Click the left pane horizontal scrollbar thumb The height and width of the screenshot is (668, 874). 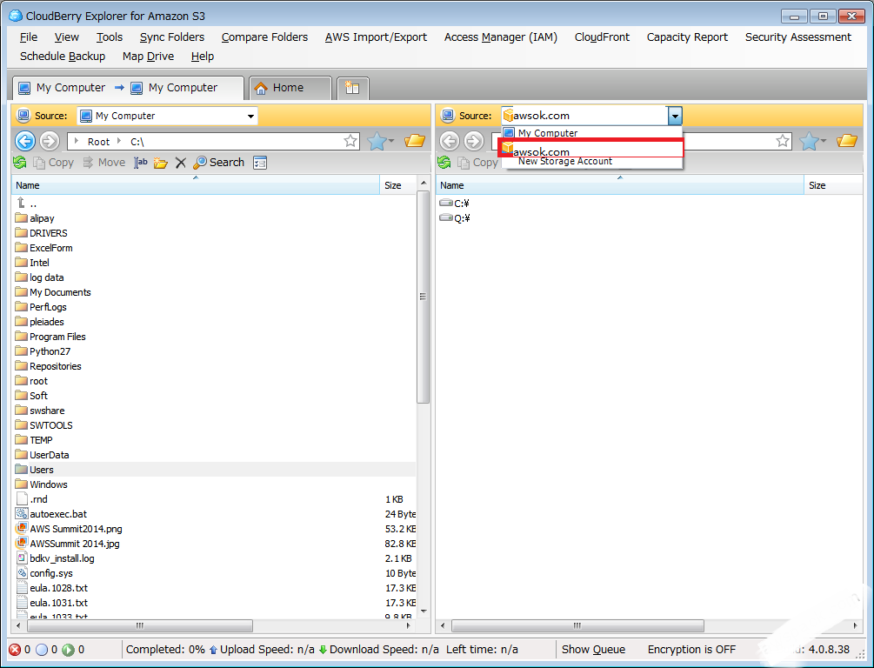coord(139,625)
